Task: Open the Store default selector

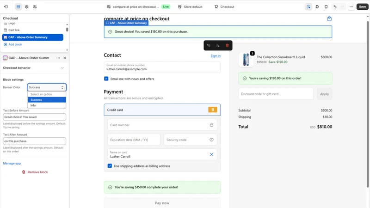Action: [x=190, y=6]
